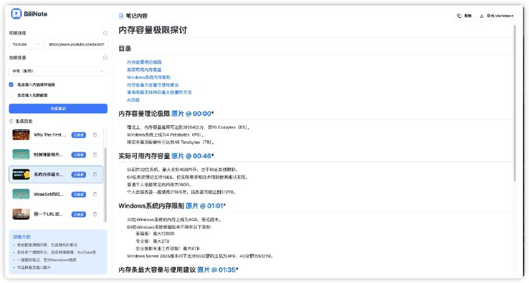Open the 'Why The First...' video thumbnail
This screenshot has height=283, width=529.
point(21,135)
